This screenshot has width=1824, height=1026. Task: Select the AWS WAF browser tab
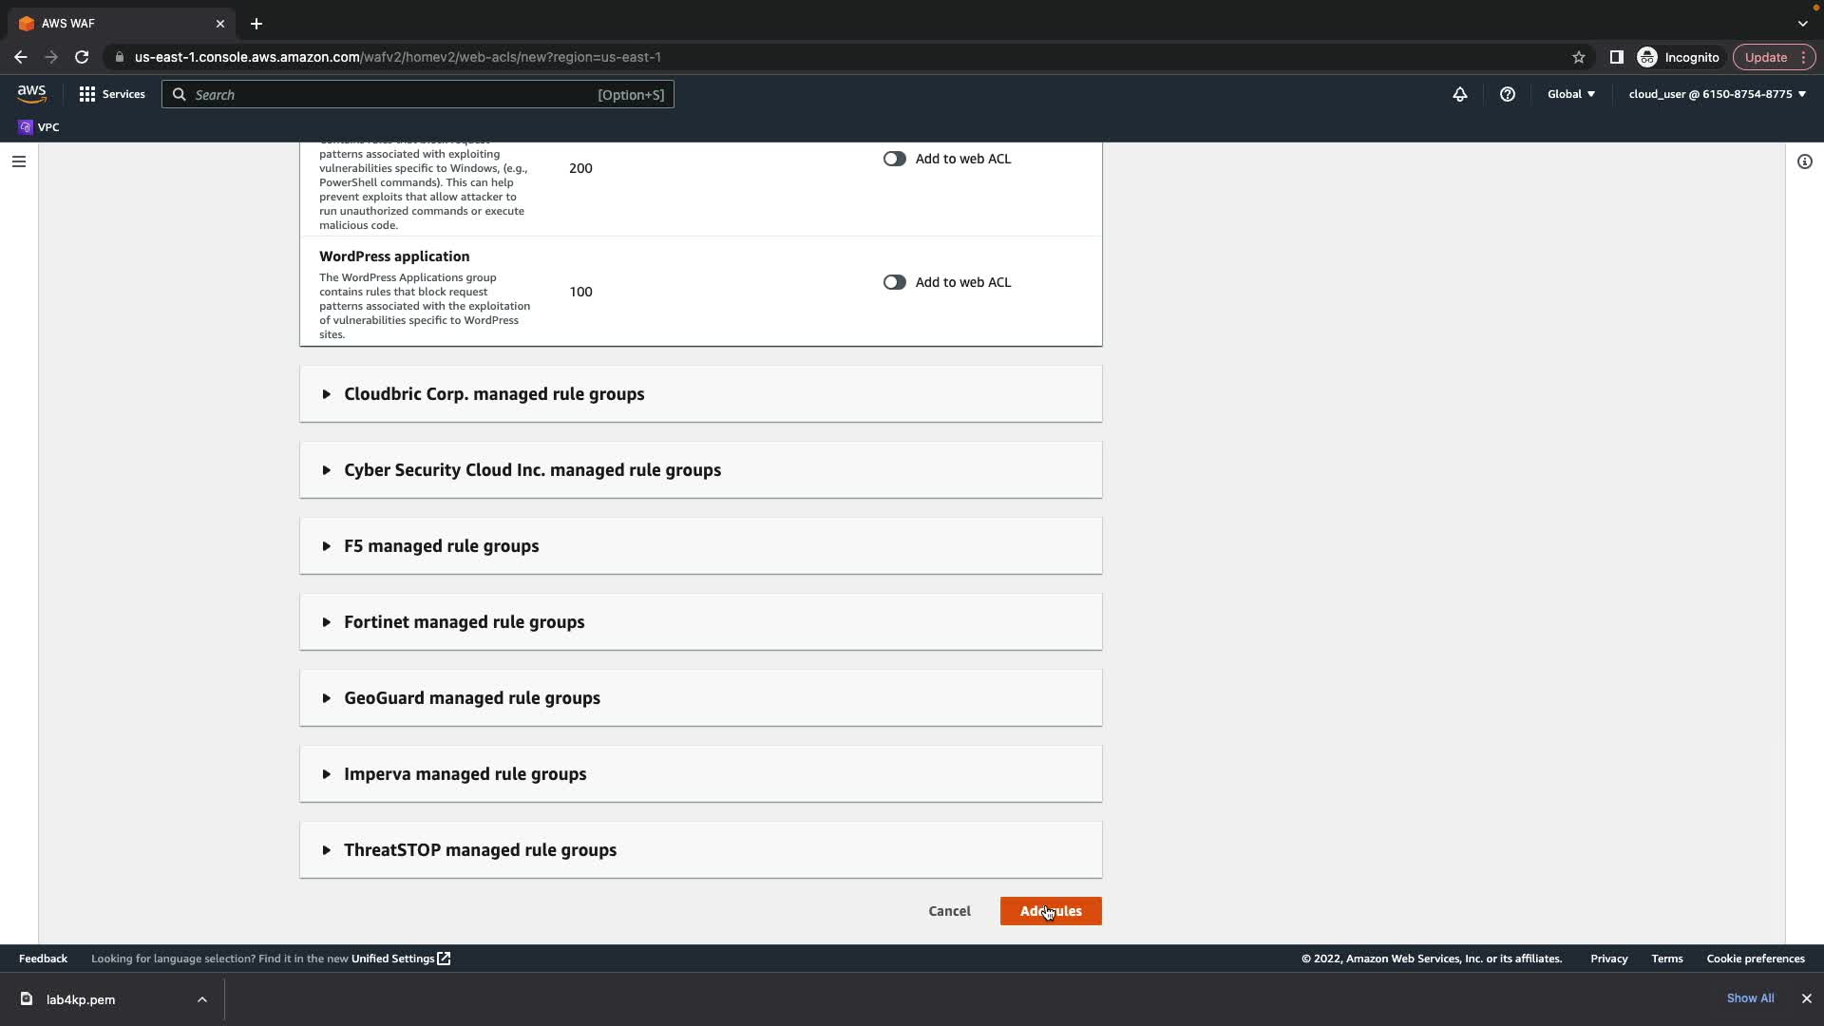click(114, 23)
